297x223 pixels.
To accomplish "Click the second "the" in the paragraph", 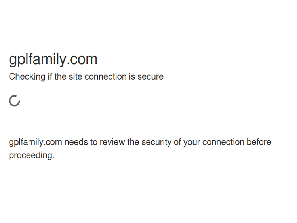I will 133,142.
